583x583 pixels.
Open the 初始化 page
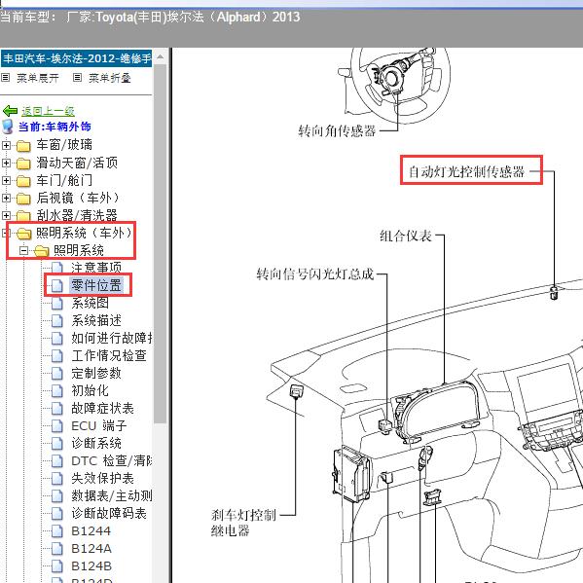(x=90, y=390)
